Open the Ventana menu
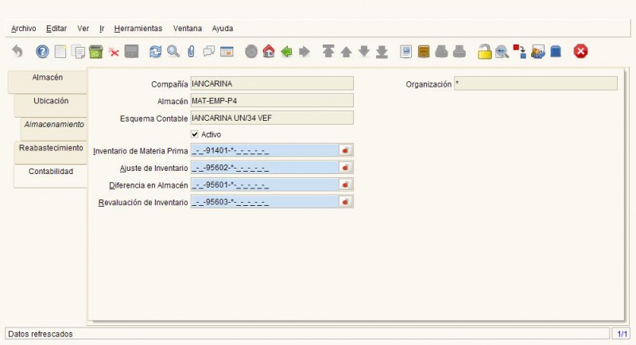The width and height of the screenshot is (636, 345). pos(188,29)
